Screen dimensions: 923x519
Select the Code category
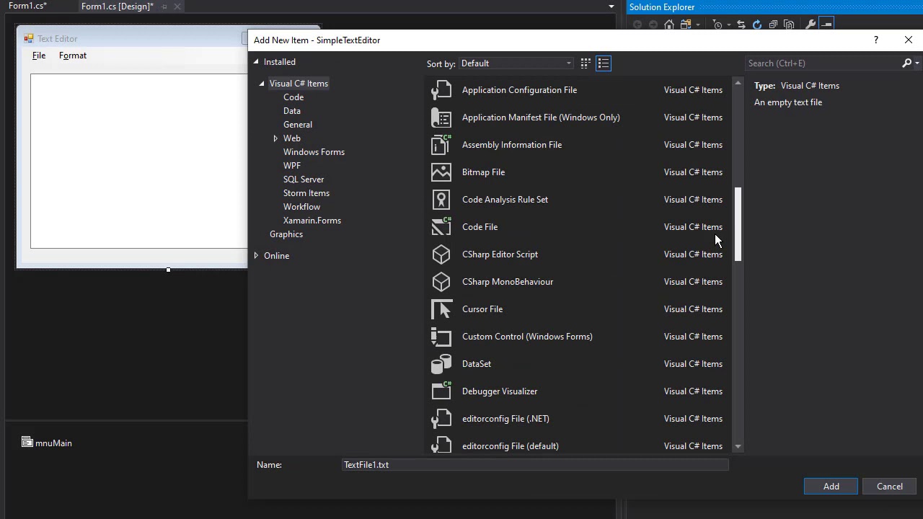pos(293,97)
